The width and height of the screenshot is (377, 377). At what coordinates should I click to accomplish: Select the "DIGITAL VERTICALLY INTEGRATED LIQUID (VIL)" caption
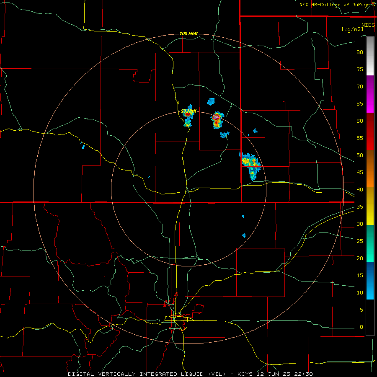(147, 374)
